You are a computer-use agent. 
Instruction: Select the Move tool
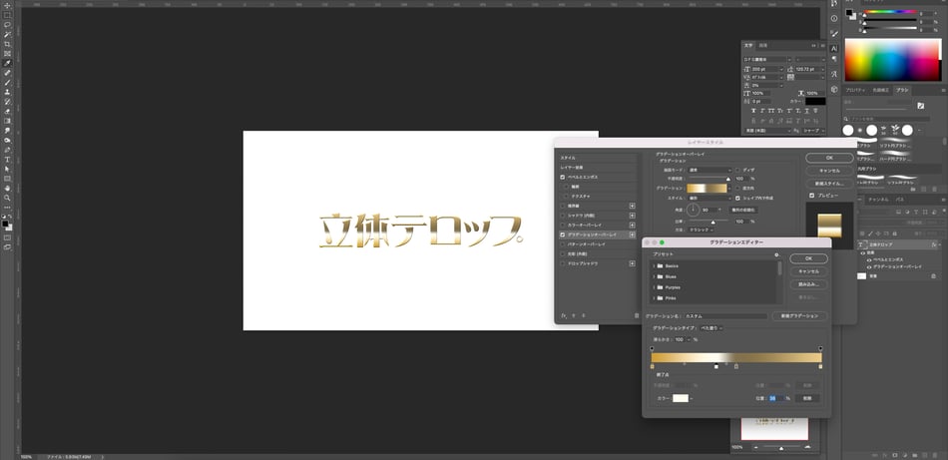click(x=7, y=6)
